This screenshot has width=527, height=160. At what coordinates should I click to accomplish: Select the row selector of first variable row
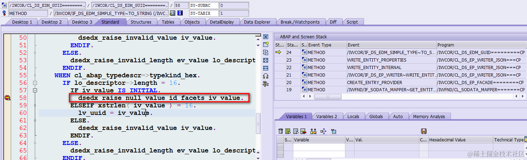pyautogui.click(x=280, y=147)
